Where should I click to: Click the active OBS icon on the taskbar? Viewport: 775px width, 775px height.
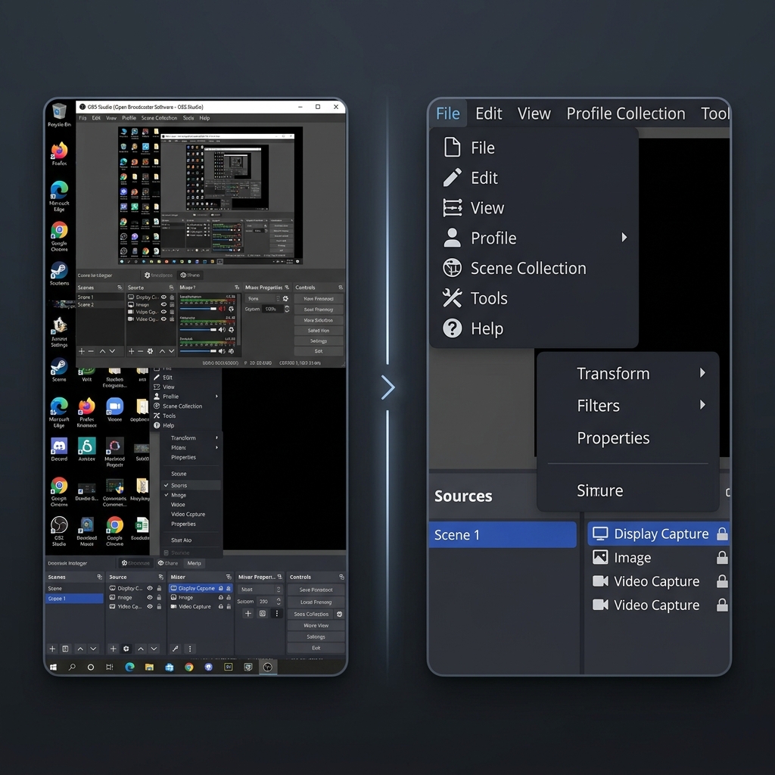(268, 668)
